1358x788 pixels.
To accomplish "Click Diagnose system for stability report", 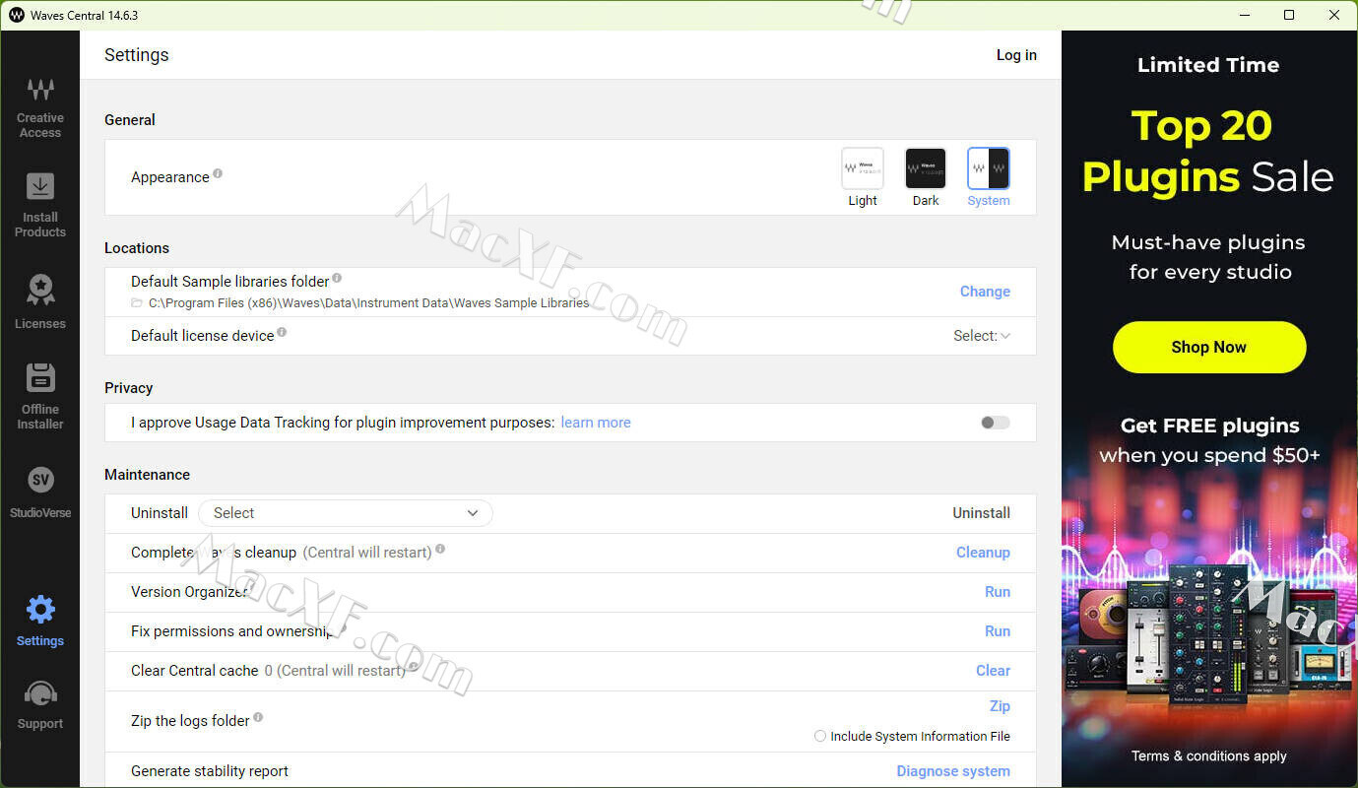I will tap(953, 771).
